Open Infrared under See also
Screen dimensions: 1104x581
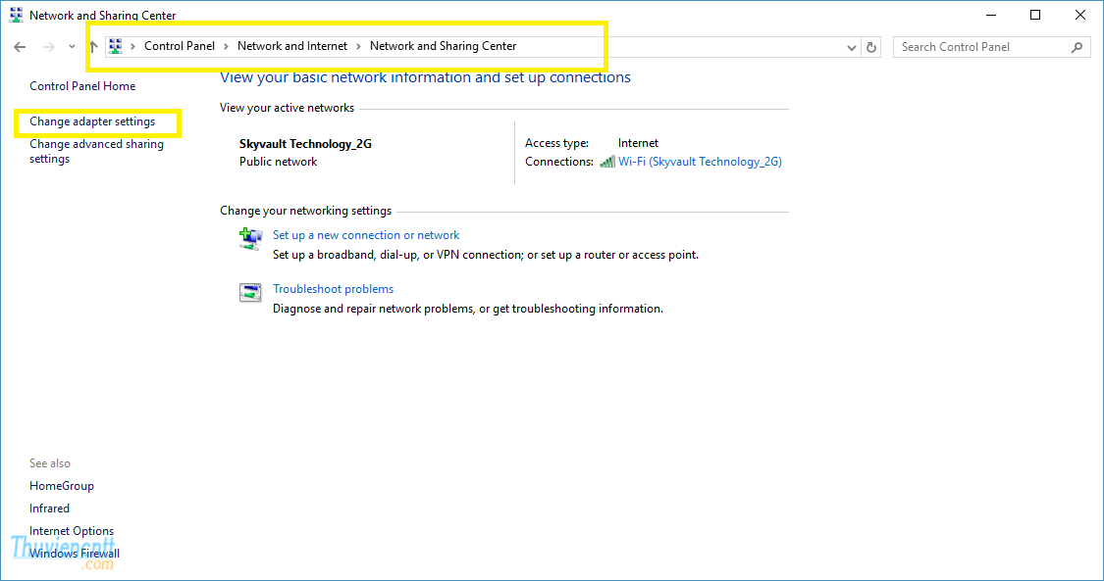(x=49, y=508)
